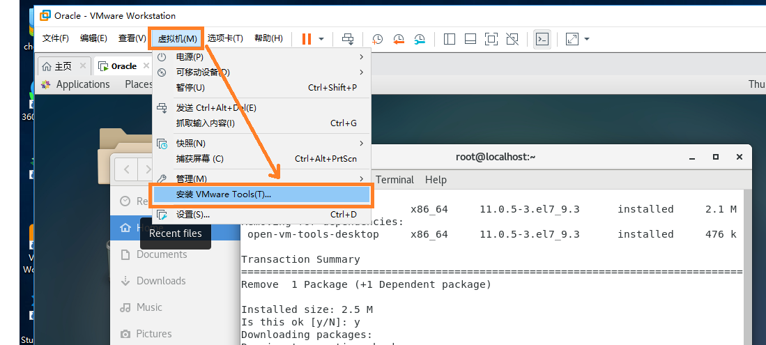Maximize the root@localhost terminal window

click(x=716, y=157)
